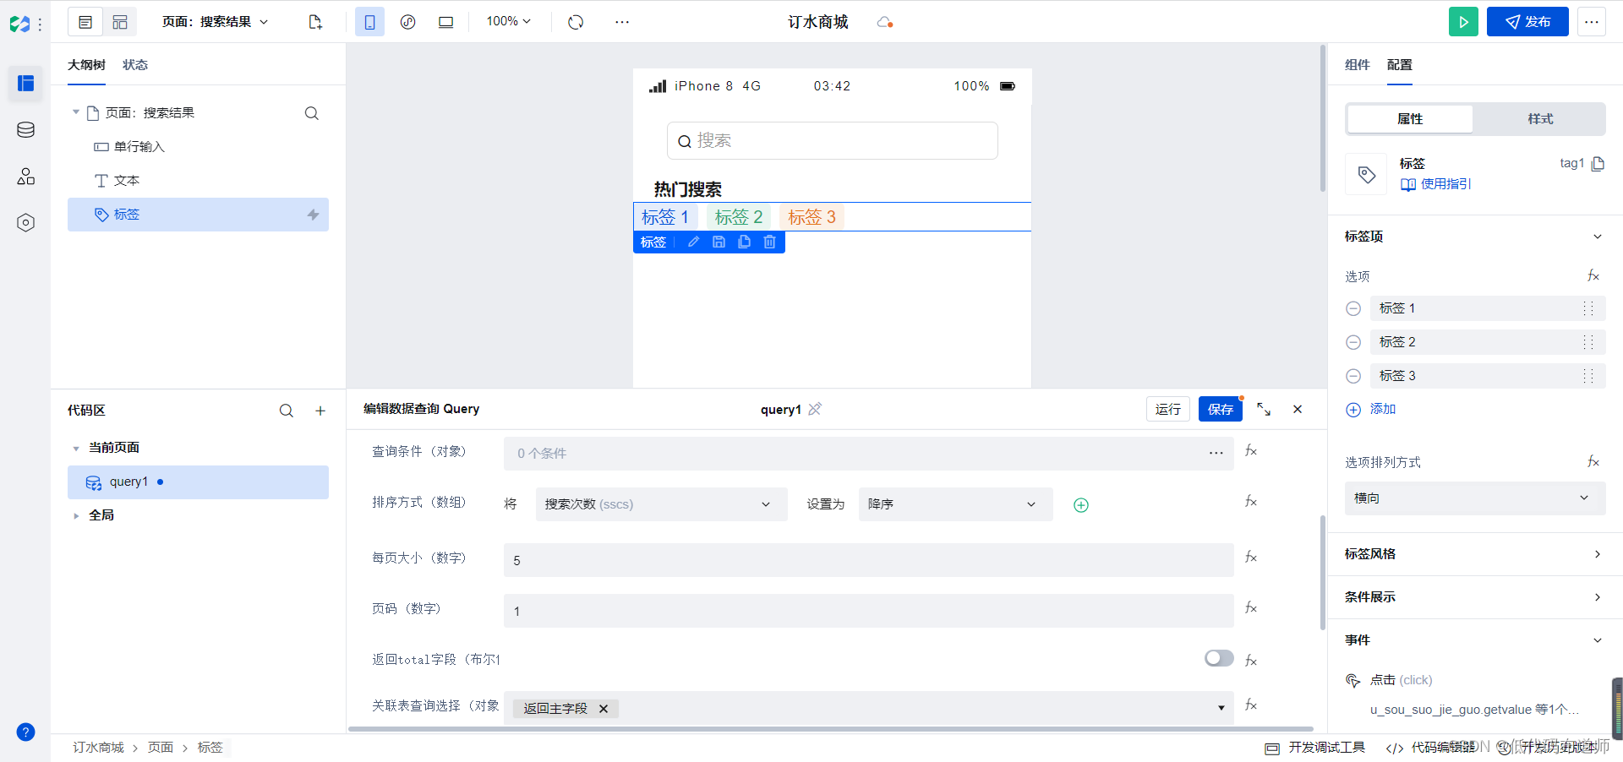Remove 标签 1 option with minus icon
The width and height of the screenshot is (1623, 762).
(1353, 308)
